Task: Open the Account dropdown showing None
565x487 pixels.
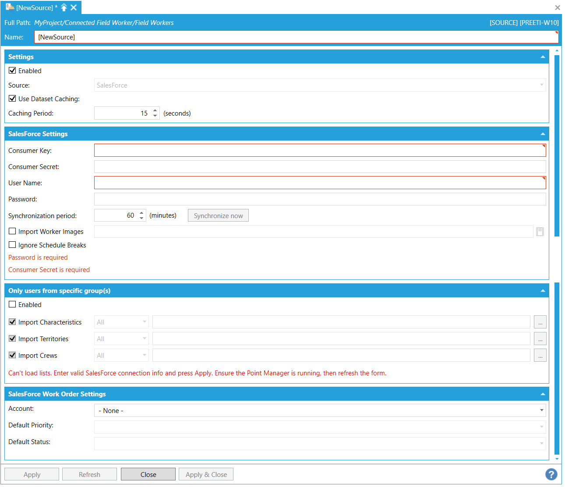Action: coord(320,410)
